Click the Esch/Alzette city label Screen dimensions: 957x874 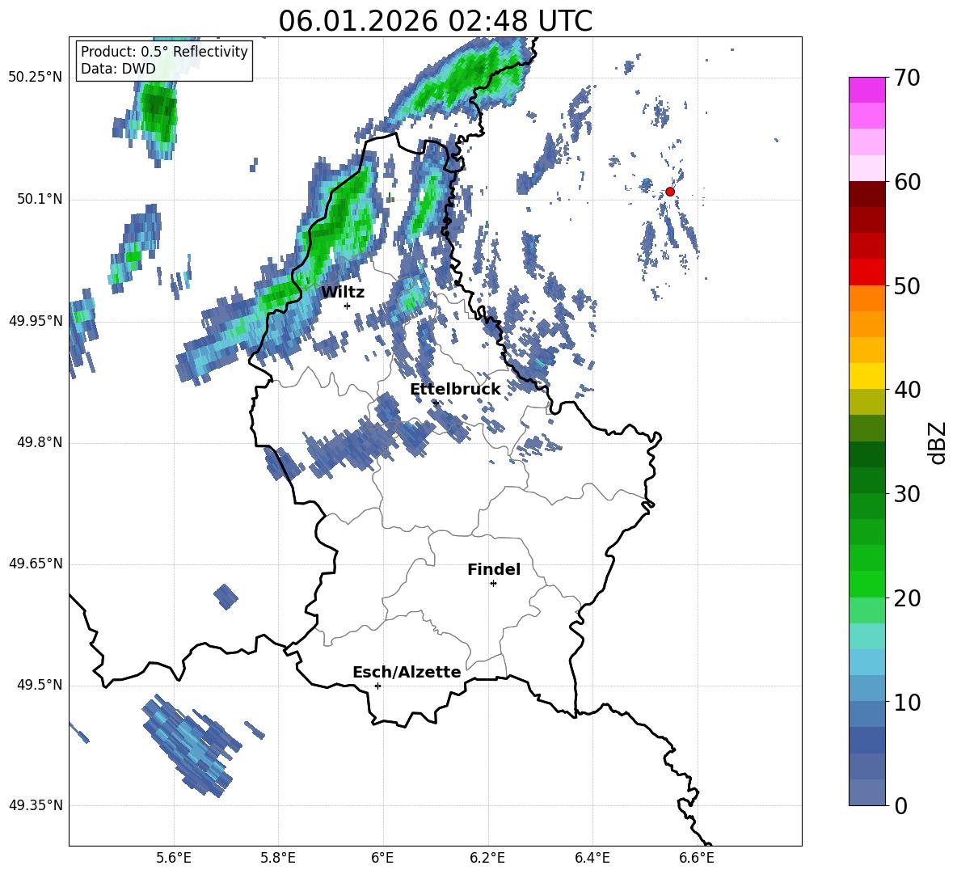point(407,673)
